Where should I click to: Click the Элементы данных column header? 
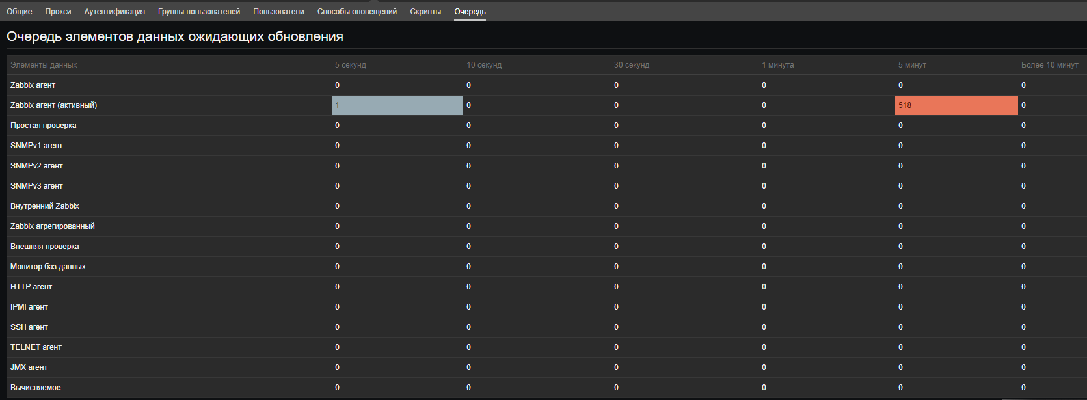tap(44, 65)
